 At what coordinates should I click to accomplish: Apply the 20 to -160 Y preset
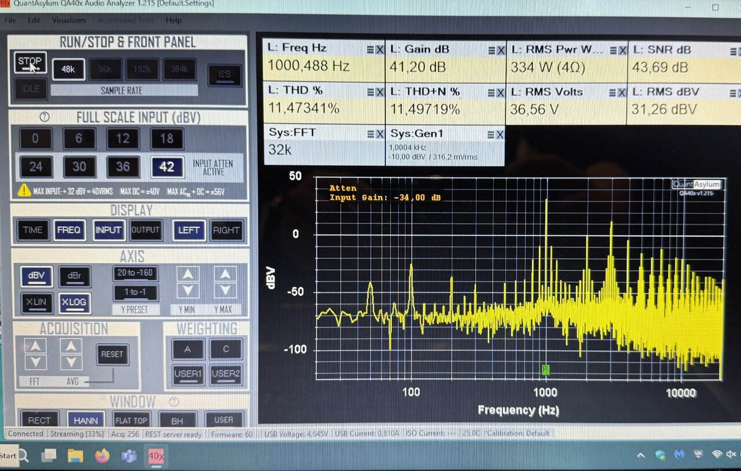click(x=135, y=273)
